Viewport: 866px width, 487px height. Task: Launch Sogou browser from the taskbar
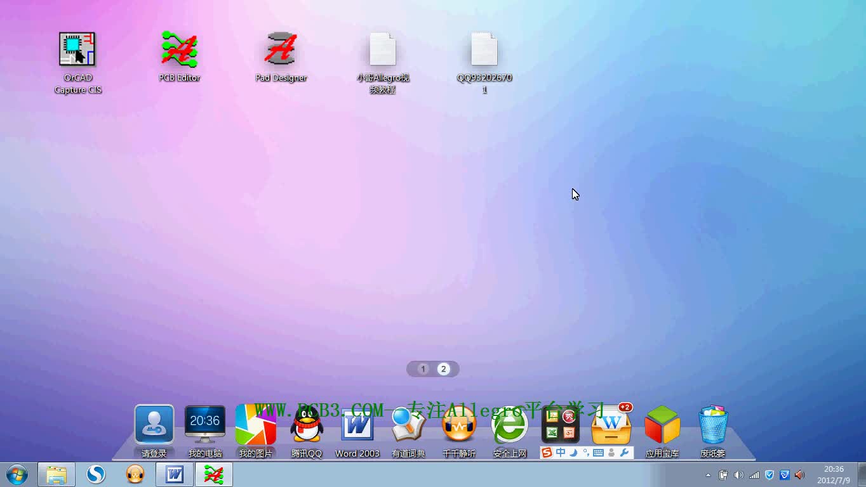pos(96,474)
